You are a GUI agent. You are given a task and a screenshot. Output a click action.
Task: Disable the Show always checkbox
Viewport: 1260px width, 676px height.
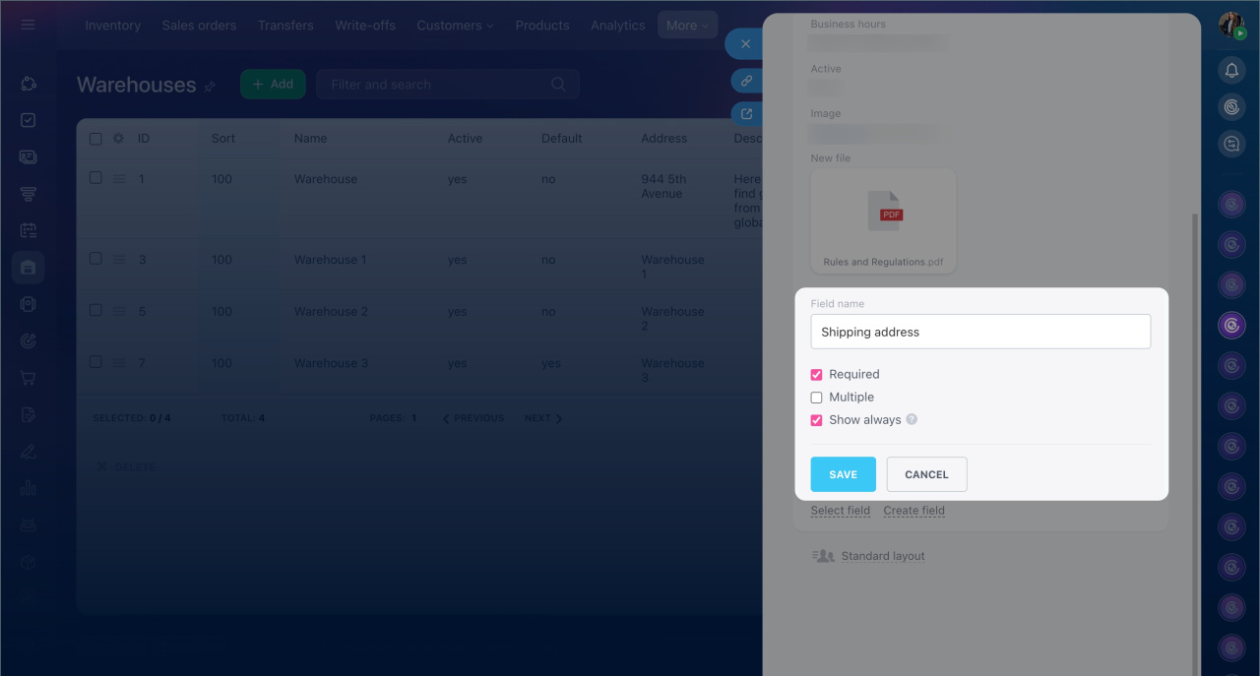tap(816, 420)
